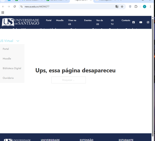Bookmark this page with the star icon
The width and height of the screenshot is (155, 141).
122,7
